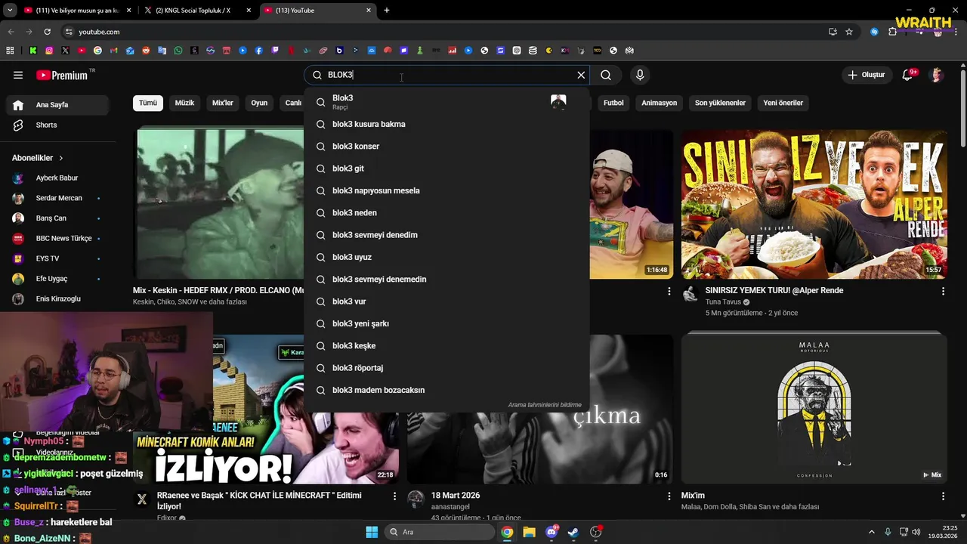Open the notifications bell
967x544 pixels.
pyautogui.click(x=908, y=75)
